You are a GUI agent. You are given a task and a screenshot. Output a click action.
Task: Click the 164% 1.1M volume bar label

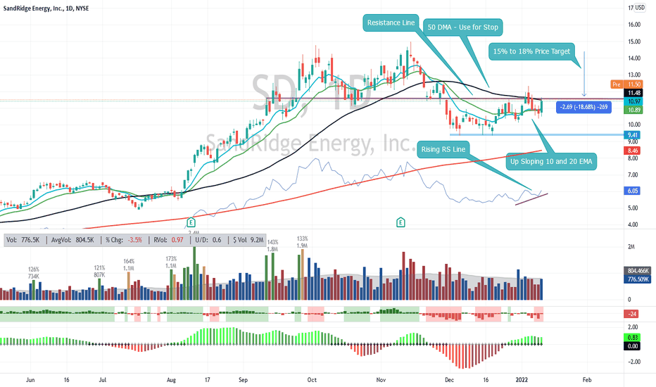pyautogui.click(x=129, y=265)
